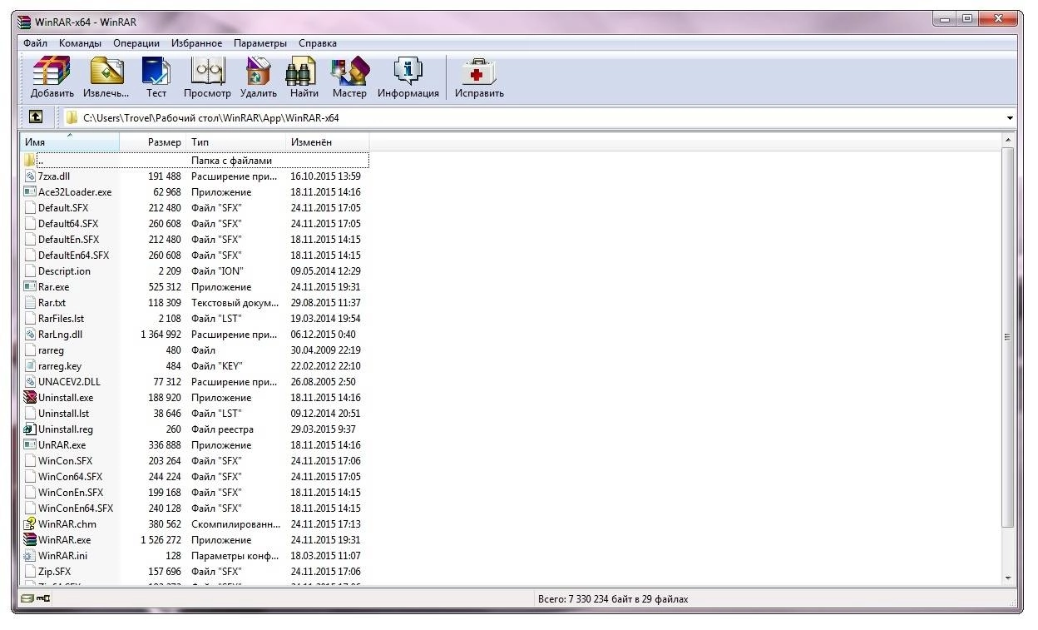The image size is (1038, 630).
Task: Run the Тест archive test tool
Action: point(156,72)
